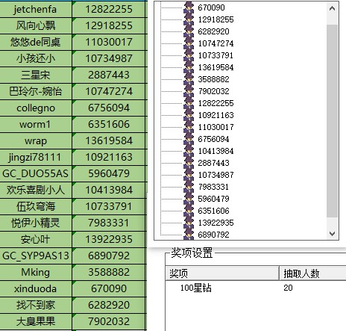Viewport: 346px width, 331px height.
Task: Click spreadsheet cell worm1
Action: [36, 124]
